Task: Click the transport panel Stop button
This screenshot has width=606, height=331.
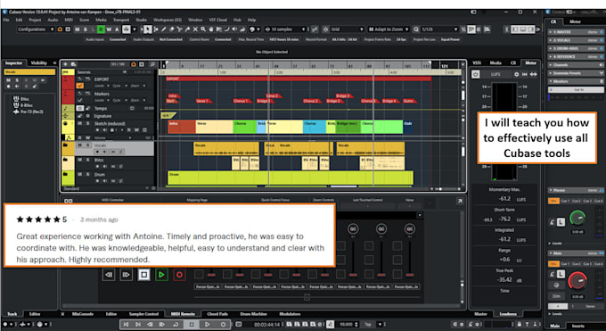Action: 192,325
